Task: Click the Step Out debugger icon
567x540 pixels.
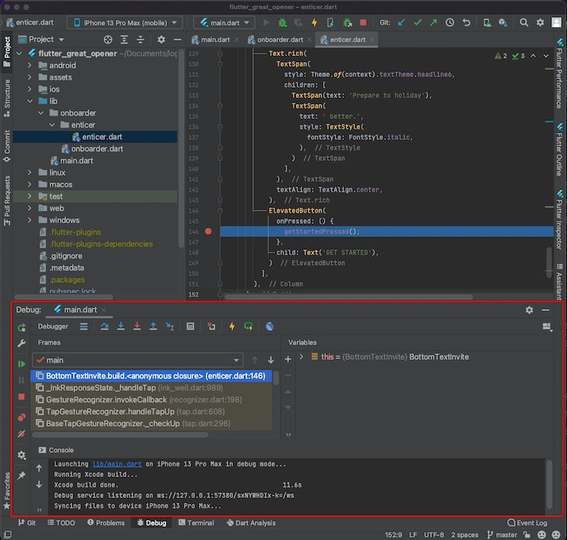Action: tap(153, 326)
